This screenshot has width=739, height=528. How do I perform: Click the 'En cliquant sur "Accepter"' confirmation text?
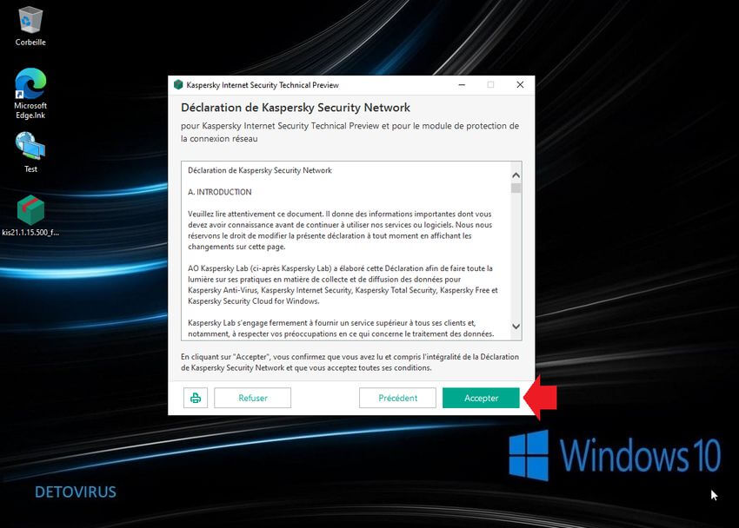(350, 362)
